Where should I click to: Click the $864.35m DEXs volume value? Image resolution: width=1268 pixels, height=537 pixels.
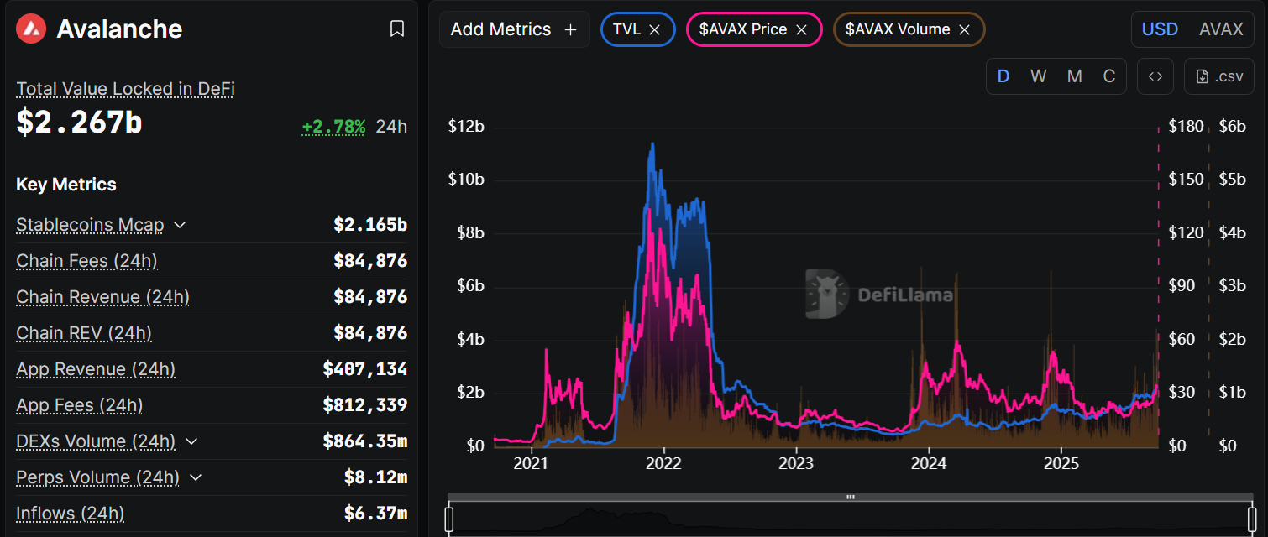pyautogui.click(x=364, y=441)
